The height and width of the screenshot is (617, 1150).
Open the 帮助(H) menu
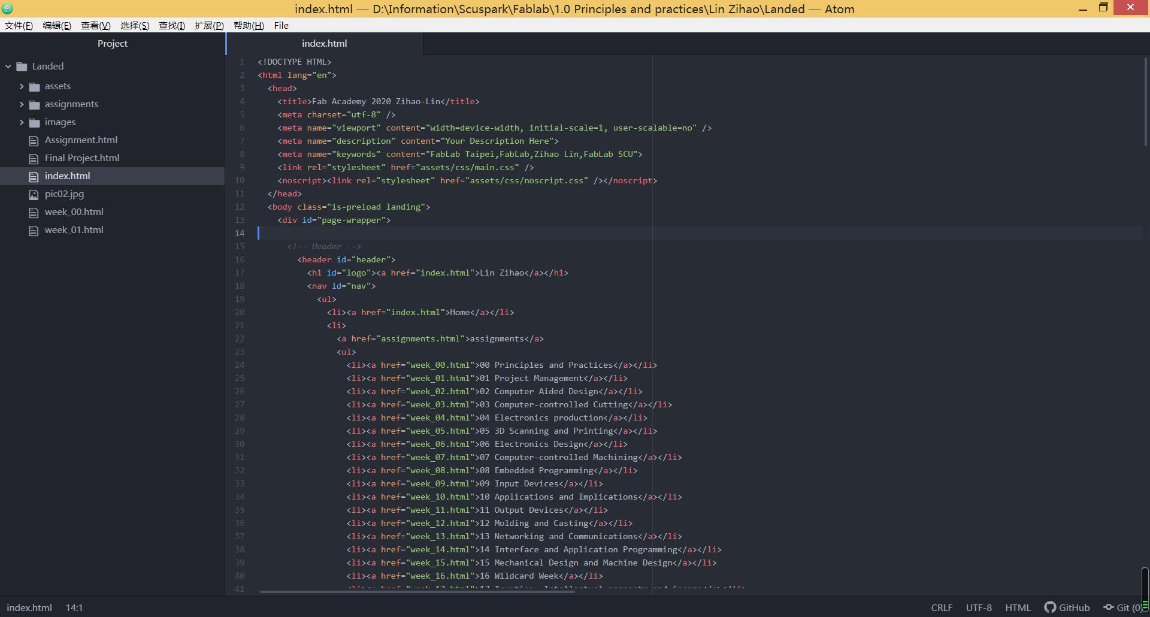pos(249,25)
